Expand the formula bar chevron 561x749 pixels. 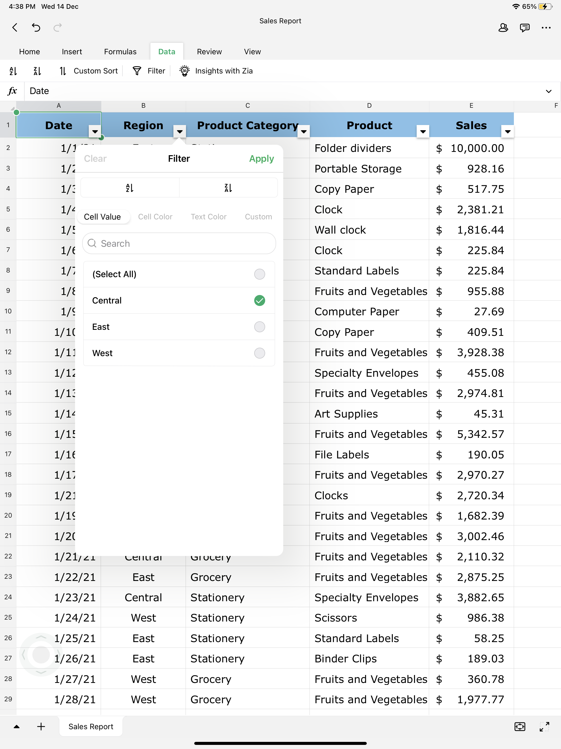[548, 91]
